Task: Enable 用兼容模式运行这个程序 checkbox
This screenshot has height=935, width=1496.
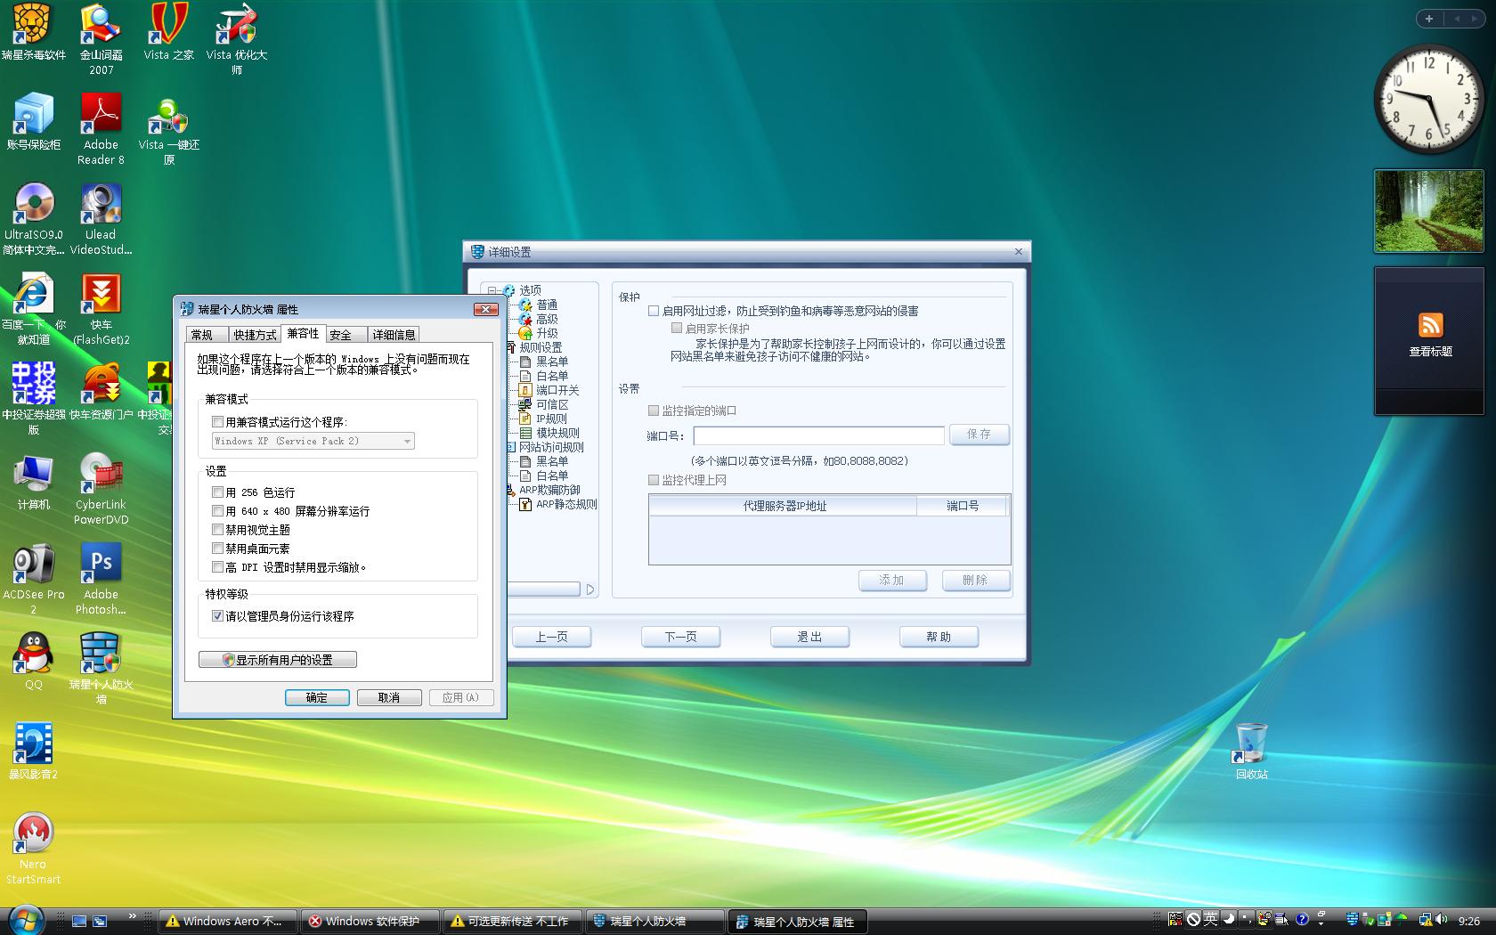Action: (217, 422)
